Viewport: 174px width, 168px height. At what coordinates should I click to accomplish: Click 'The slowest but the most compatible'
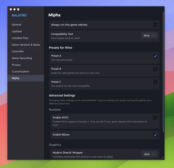[70, 86]
